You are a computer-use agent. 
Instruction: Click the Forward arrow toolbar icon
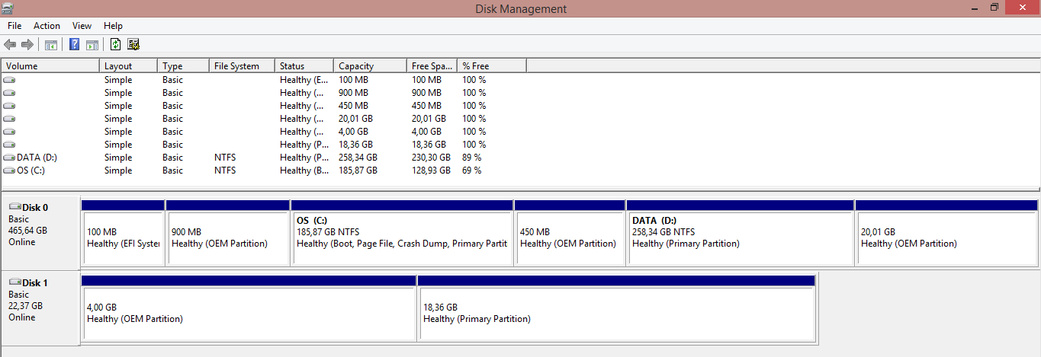(x=27, y=45)
